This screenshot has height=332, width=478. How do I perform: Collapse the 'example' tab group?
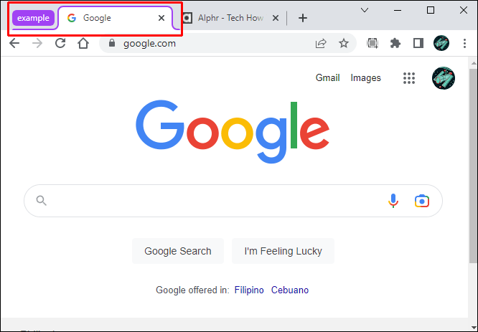click(34, 18)
